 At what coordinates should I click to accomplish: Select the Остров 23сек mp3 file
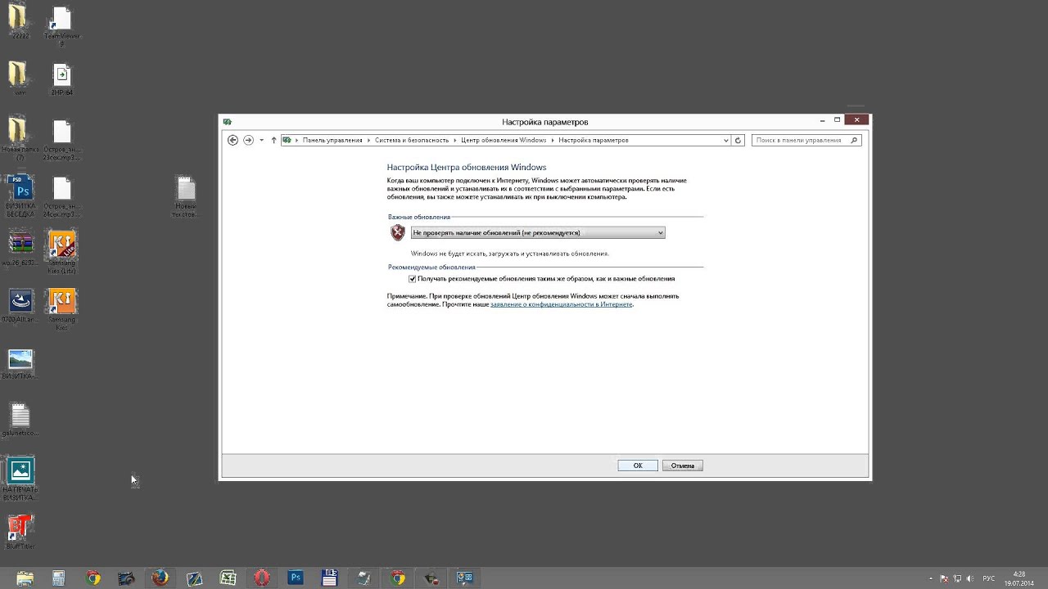tap(61, 139)
